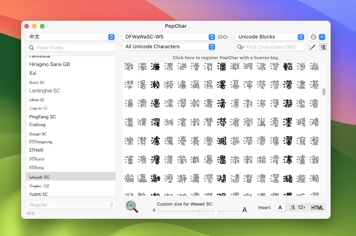Click the Filter Fonts magnifier icon
This screenshot has width=356, height=236.
coord(31,48)
